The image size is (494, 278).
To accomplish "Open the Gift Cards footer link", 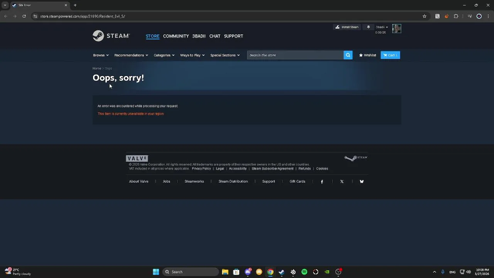I will 298,181.
